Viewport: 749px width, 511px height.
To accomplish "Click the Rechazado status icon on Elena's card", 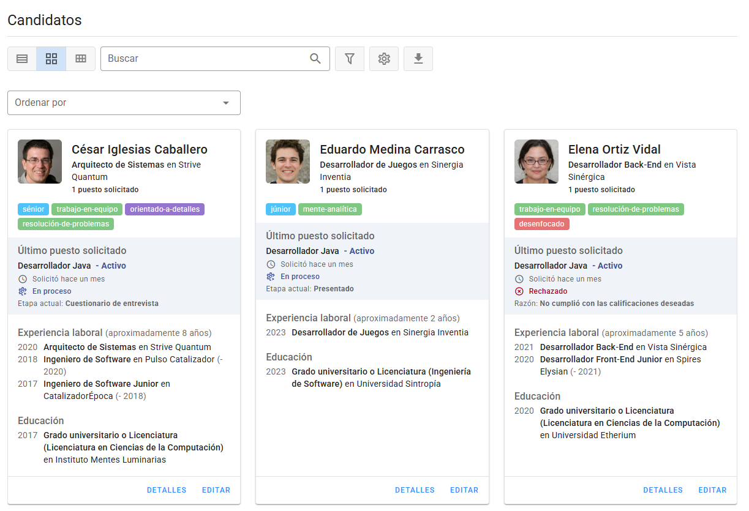I will tap(519, 291).
